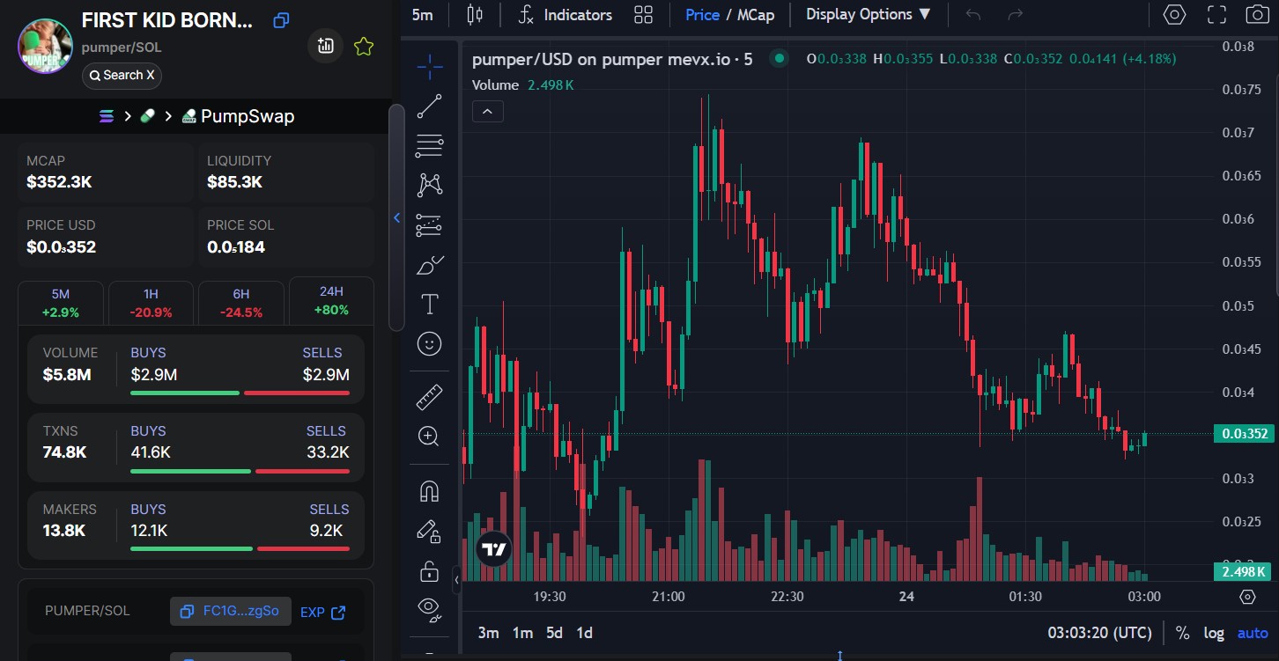Open the emoji icons tool

pos(430,344)
